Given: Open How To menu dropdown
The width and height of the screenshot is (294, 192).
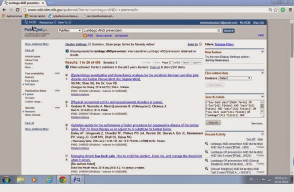Looking at the screenshot, I should point(64,22).
